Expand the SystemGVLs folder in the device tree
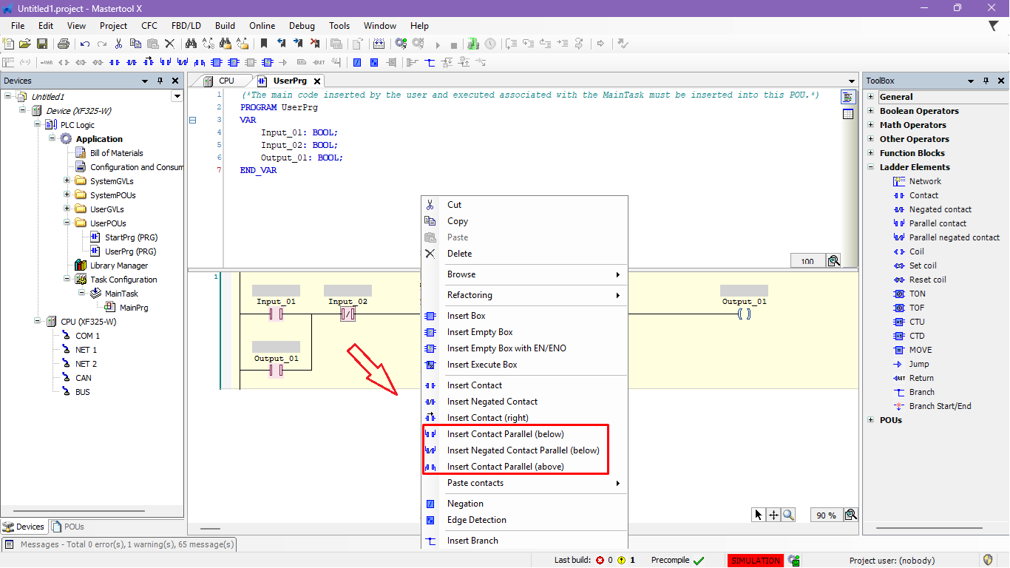1010x568 pixels. click(x=67, y=181)
